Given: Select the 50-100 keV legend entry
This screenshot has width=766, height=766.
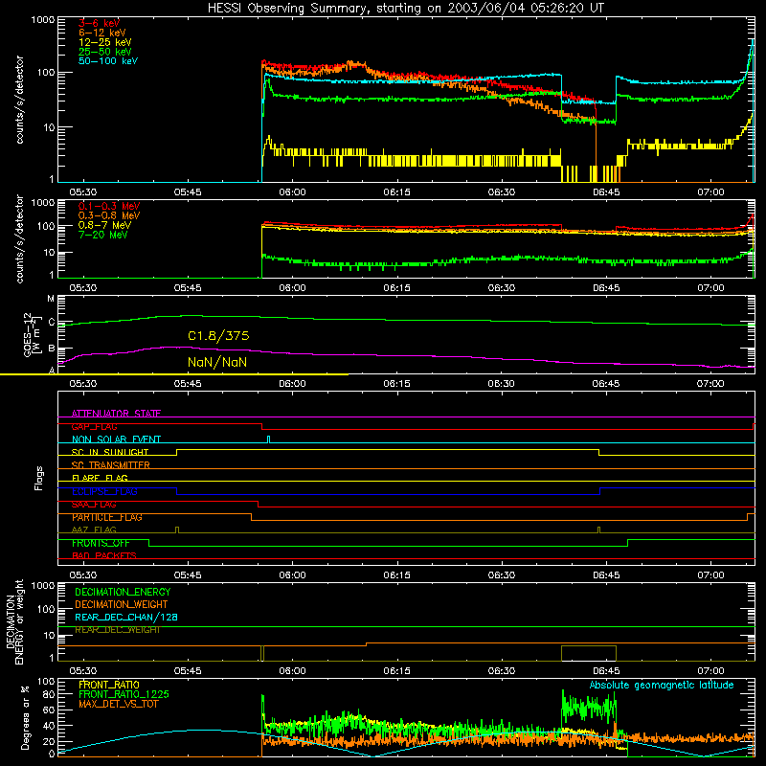Looking at the screenshot, I should (x=108, y=61).
